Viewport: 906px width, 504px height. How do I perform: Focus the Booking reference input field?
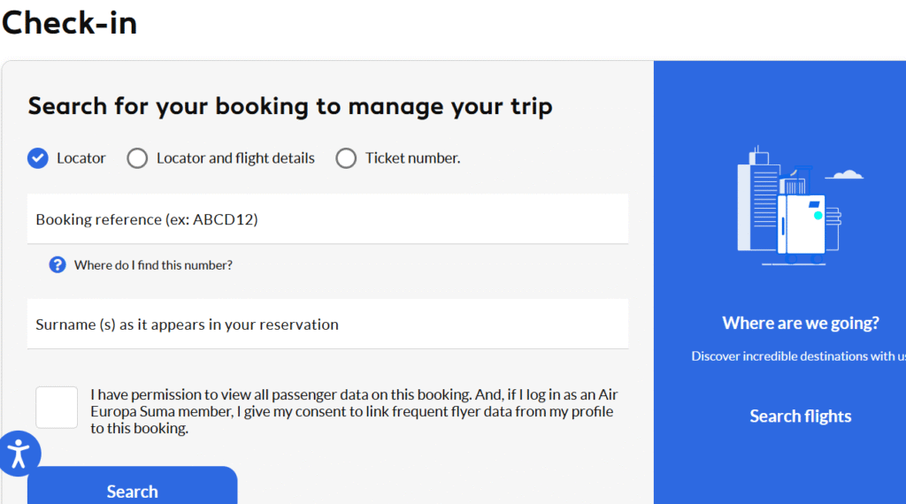[327, 219]
